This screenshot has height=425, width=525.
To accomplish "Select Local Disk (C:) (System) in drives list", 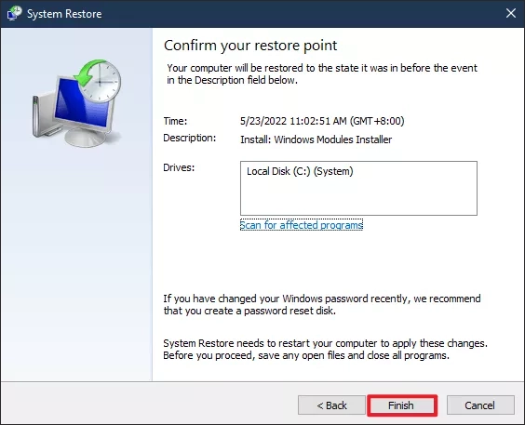I will click(x=300, y=171).
